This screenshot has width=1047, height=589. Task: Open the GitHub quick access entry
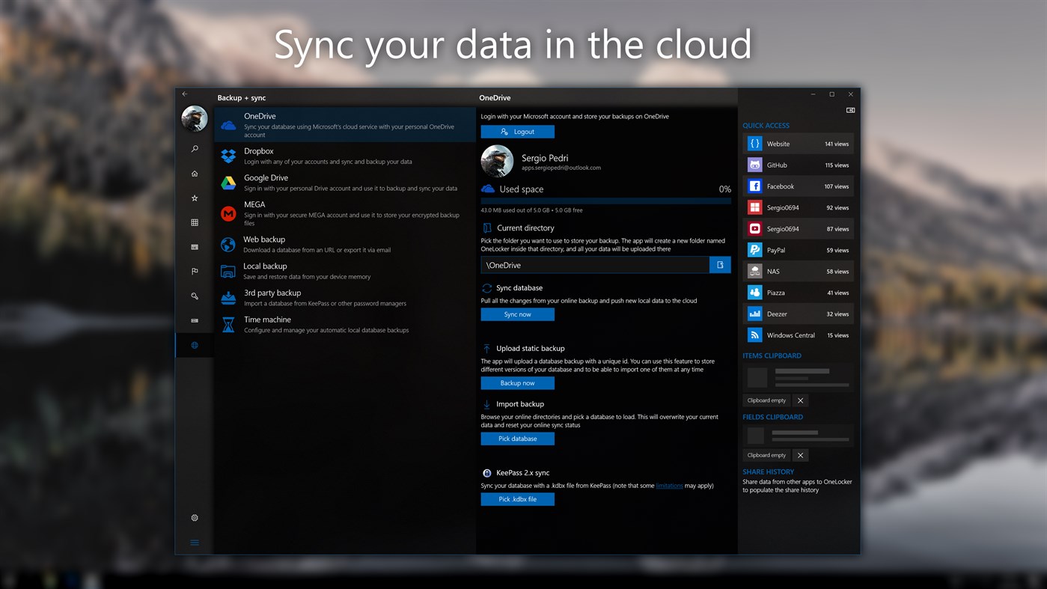(798, 165)
